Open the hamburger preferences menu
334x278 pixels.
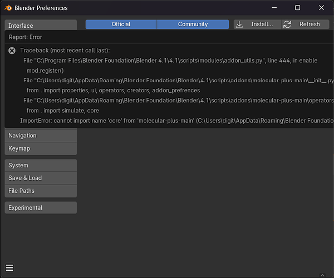tap(9, 267)
